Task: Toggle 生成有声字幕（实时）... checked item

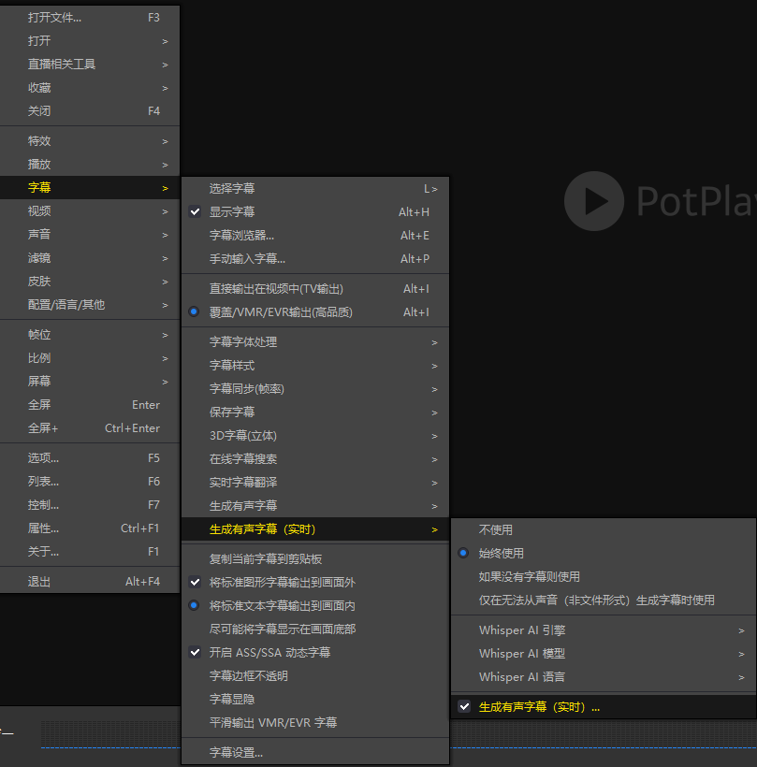Action: (x=604, y=707)
